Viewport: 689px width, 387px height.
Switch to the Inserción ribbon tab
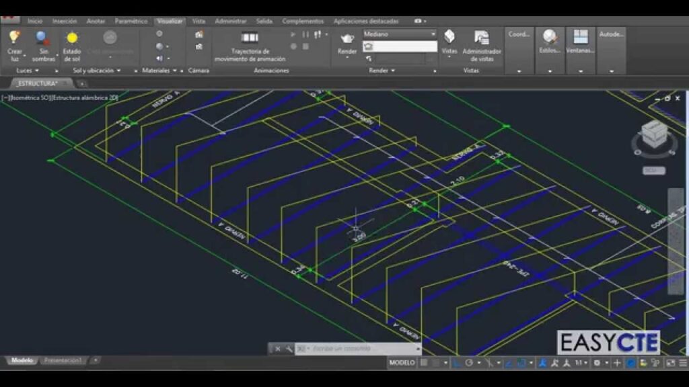pyautogui.click(x=65, y=21)
